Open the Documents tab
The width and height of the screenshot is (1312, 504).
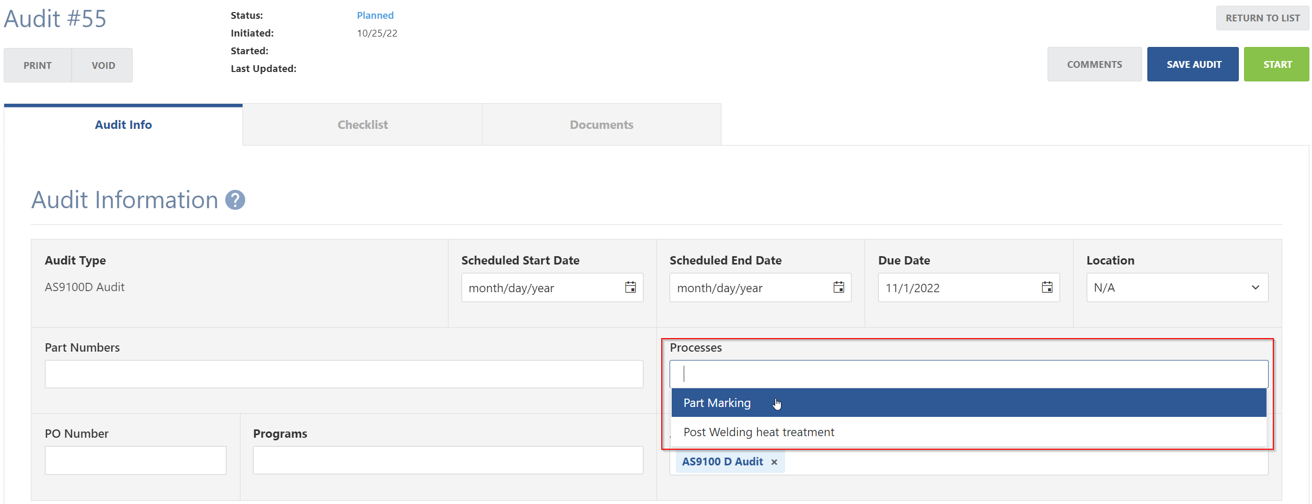click(x=602, y=125)
